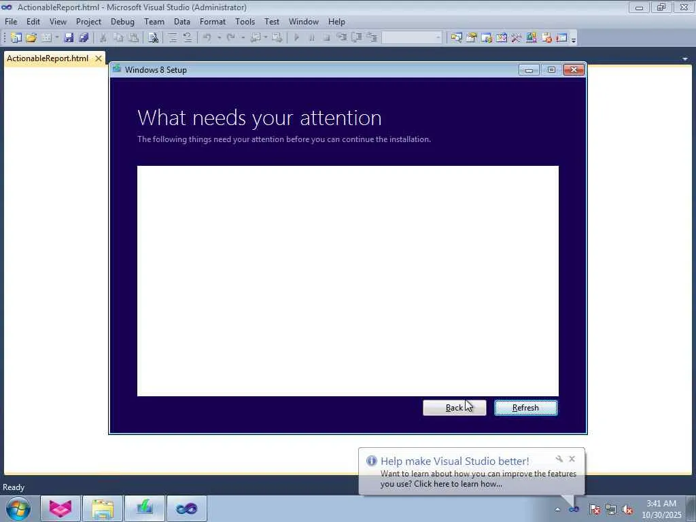Switch to Windows 8 Setup taskbar button
Image resolution: width=696 pixels, height=522 pixels.
point(145,508)
